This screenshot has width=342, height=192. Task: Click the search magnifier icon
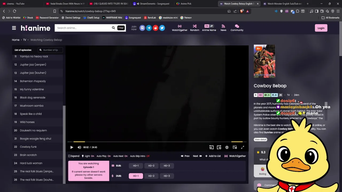click(113, 28)
